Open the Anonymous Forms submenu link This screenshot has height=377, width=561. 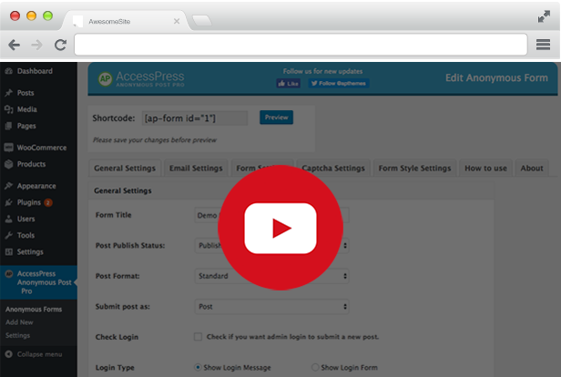coord(34,310)
